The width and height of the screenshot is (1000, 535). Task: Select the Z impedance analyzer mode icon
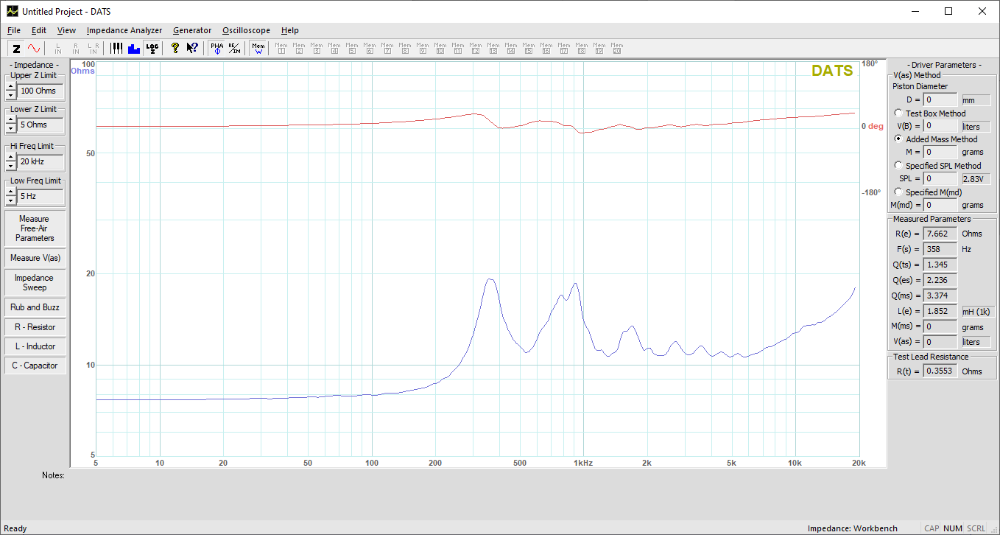(x=16, y=49)
